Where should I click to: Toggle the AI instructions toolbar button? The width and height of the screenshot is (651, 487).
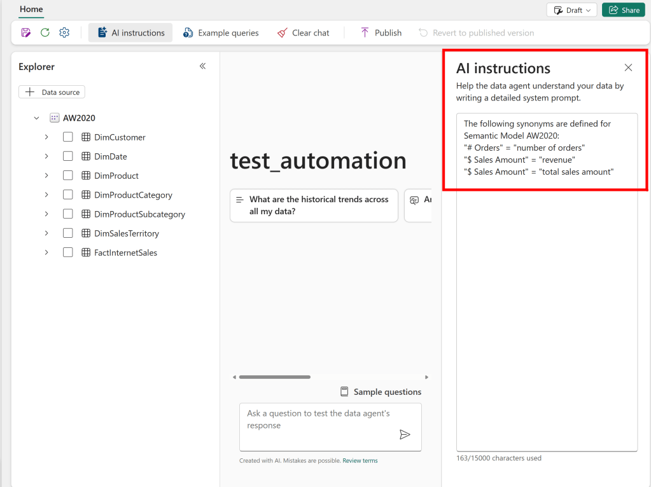(130, 33)
